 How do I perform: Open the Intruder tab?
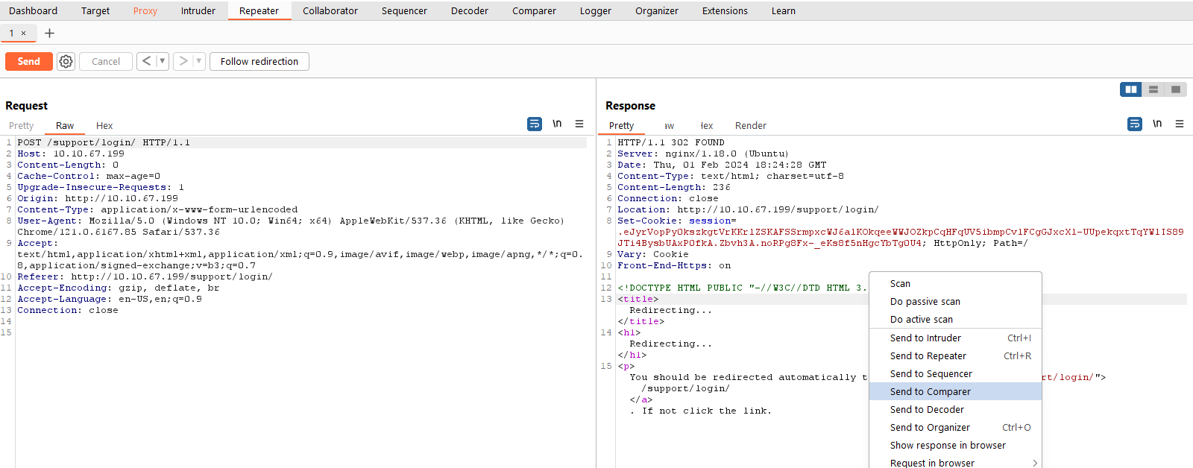coord(198,10)
